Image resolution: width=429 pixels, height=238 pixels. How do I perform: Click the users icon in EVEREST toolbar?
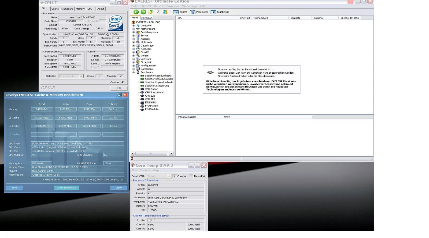[165, 12]
